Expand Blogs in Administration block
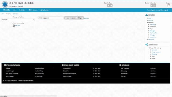Image resolution: width=172 pixels, height=97 pixels. click(153, 56)
